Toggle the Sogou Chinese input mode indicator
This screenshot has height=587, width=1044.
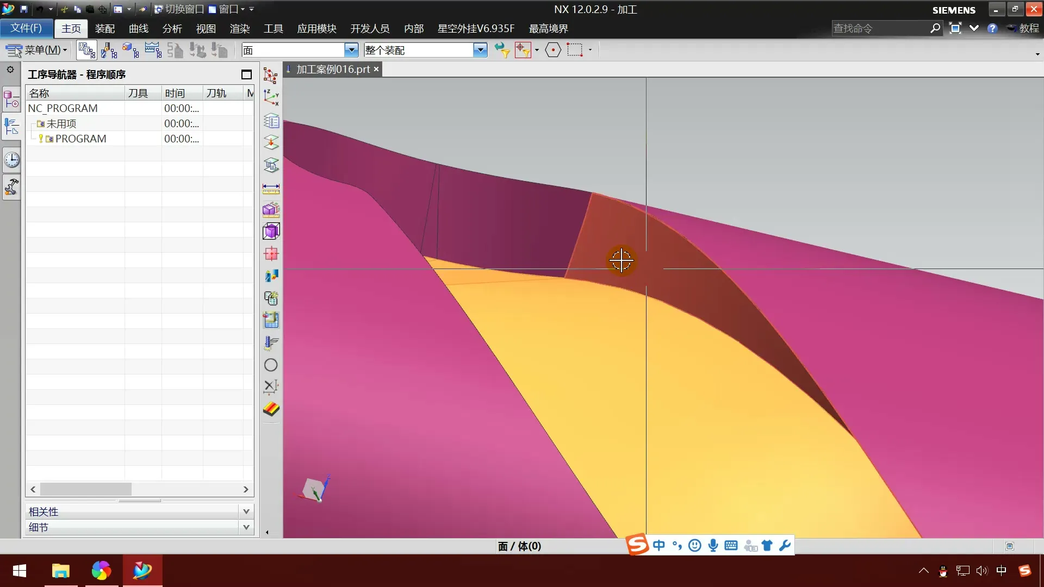[x=658, y=545]
